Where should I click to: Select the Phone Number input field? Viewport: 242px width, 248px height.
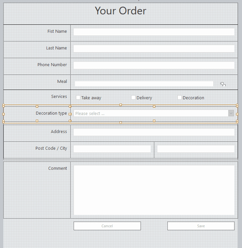pyautogui.click(x=154, y=65)
